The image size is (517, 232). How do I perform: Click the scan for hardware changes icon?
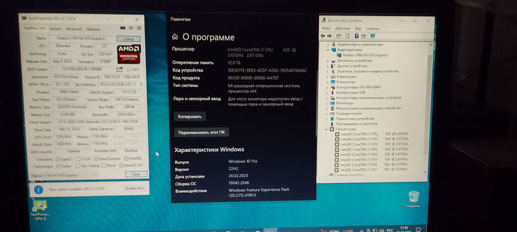click(x=373, y=36)
